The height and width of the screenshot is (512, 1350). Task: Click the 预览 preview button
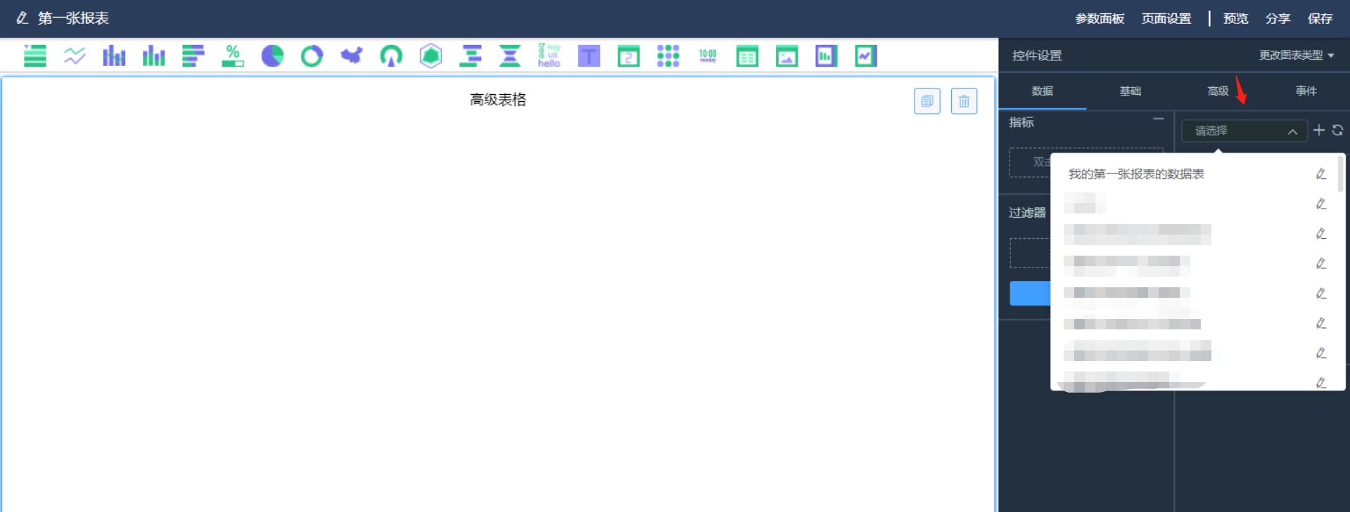click(x=1235, y=18)
